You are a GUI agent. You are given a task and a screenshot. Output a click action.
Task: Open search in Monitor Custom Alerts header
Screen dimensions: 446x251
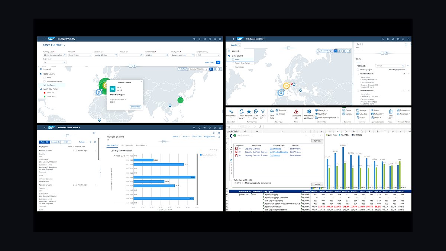point(194,128)
